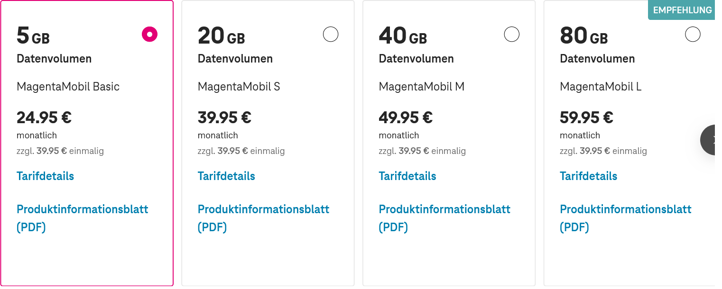The height and width of the screenshot is (289, 722).
Task: Click the 20 GB Datenvolumen heading
Action: click(x=235, y=45)
